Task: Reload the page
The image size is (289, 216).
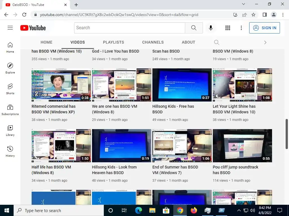Action: (x=24, y=15)
